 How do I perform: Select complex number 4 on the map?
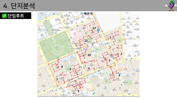click(x=119, y=75)
